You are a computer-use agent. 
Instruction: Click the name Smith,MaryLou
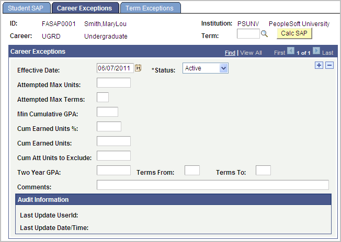pos(105,24)
